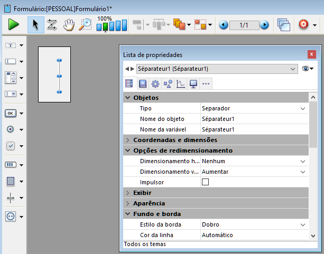This screenshot has height=254, width=324.
Task: Switch to the gear properties tab
Action: point(155,83)
